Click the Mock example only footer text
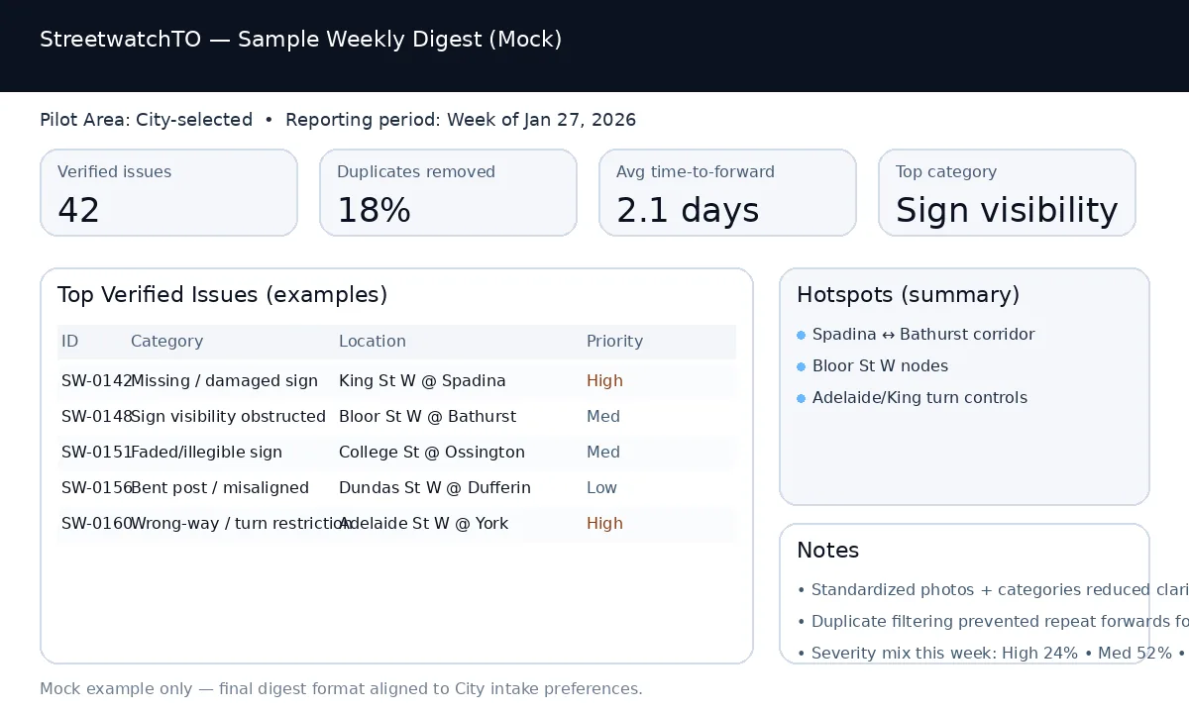The width and height of the screenshot is (1189, 713). click(x=341, y=688)
